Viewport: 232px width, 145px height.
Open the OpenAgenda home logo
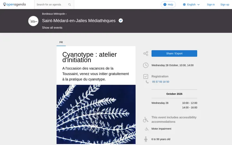[15, 5]
